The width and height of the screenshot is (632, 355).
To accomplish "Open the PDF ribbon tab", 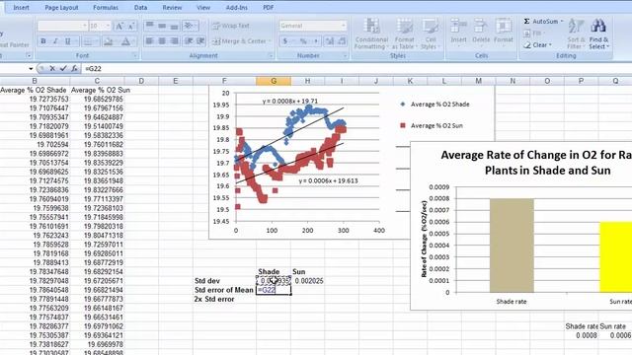I will point(269,7).
